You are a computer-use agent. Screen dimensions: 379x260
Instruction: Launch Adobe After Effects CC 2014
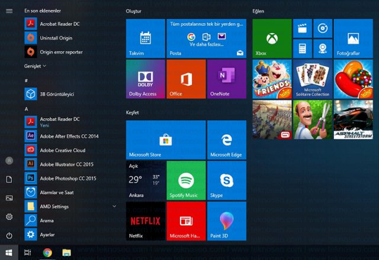pyautogui.click(x=71, y=136)
